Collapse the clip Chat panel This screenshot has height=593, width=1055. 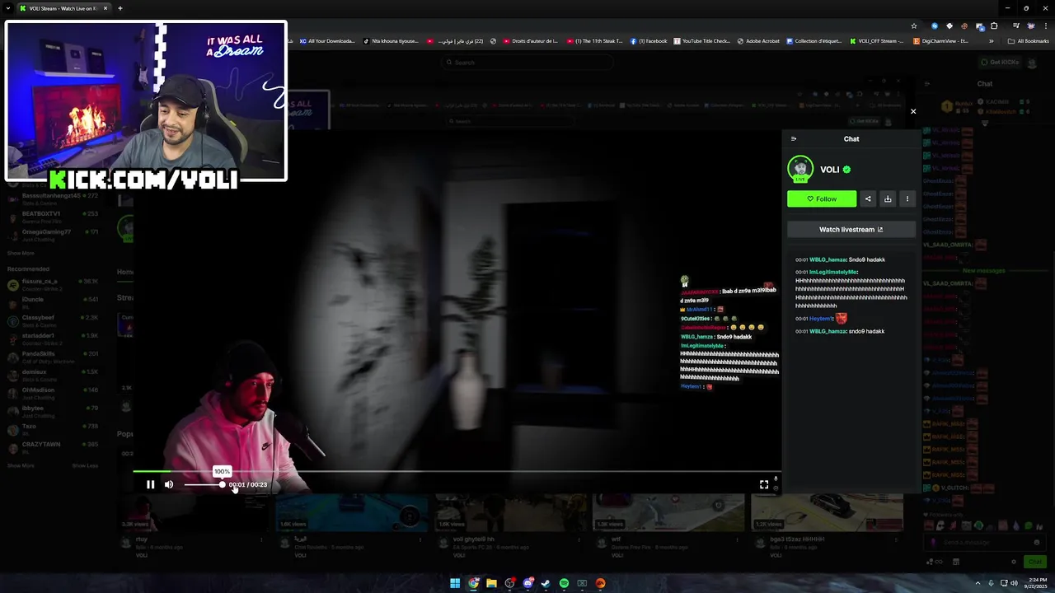[x=794, y=139]
